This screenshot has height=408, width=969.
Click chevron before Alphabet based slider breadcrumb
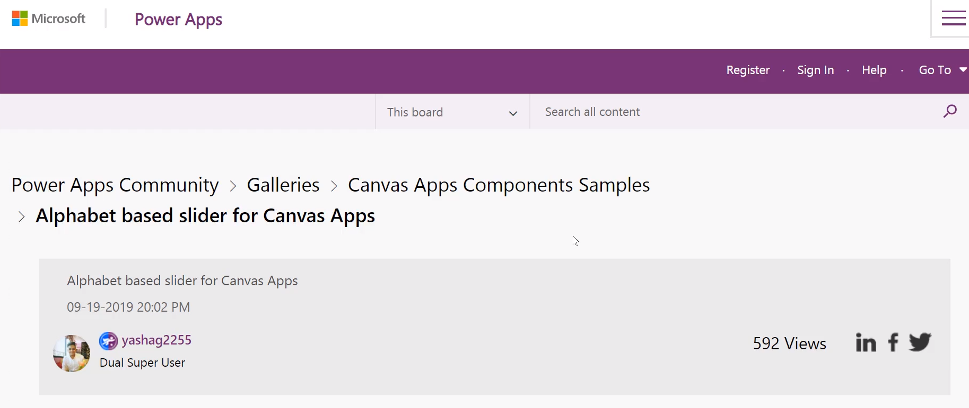(21, 216)
